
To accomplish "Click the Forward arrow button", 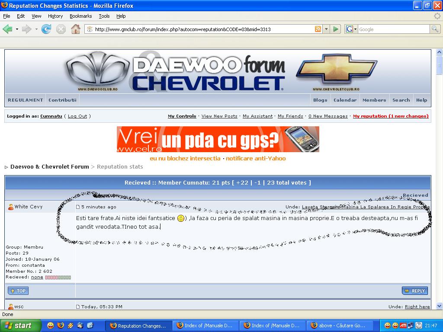I will [x=27, y=29].
